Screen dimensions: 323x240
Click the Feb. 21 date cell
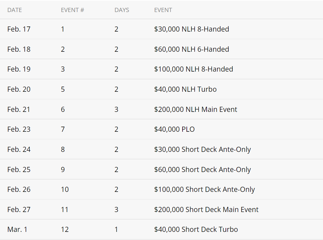click(x=19, y=109)
